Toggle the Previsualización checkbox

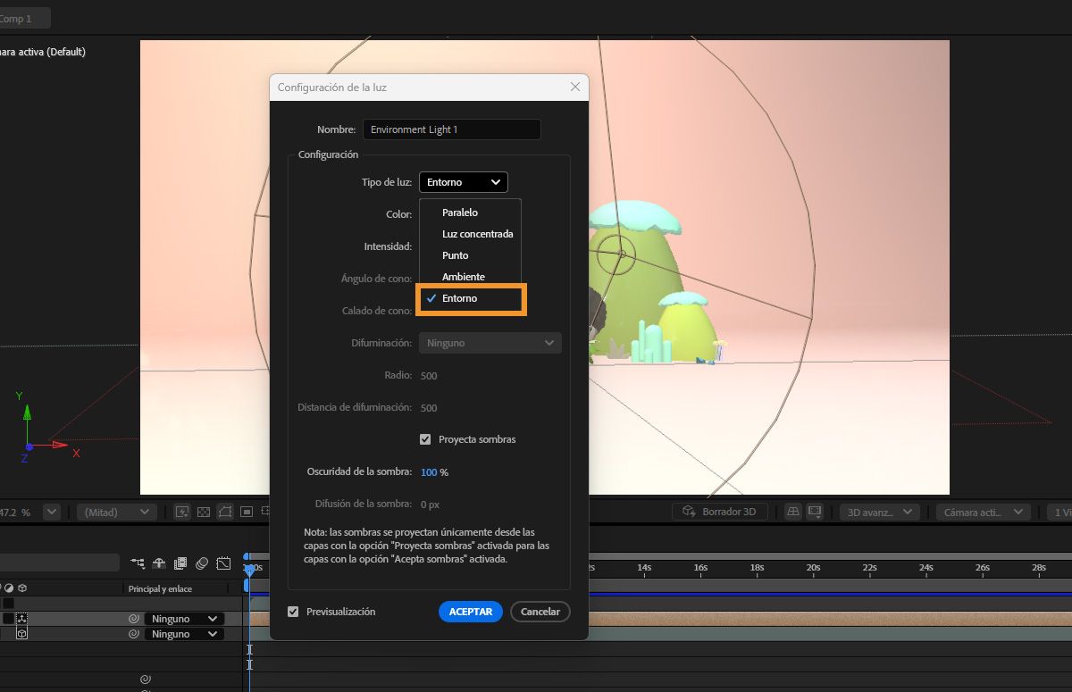293,612
